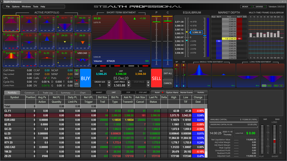Select the YM Z0 portfolio tile
287x161 pixels.
pyautogui.click(x=29, y=24)
